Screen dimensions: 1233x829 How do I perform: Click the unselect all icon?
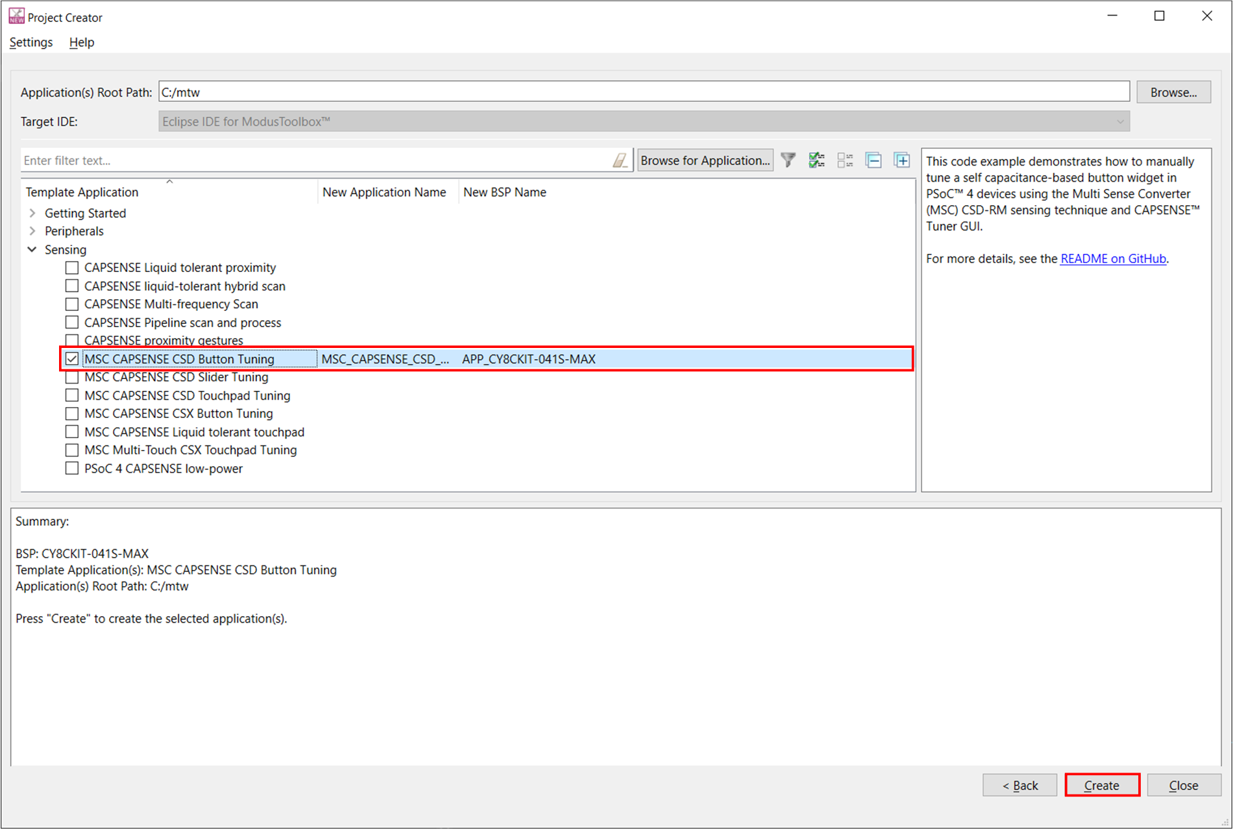(x=845, y=160)
